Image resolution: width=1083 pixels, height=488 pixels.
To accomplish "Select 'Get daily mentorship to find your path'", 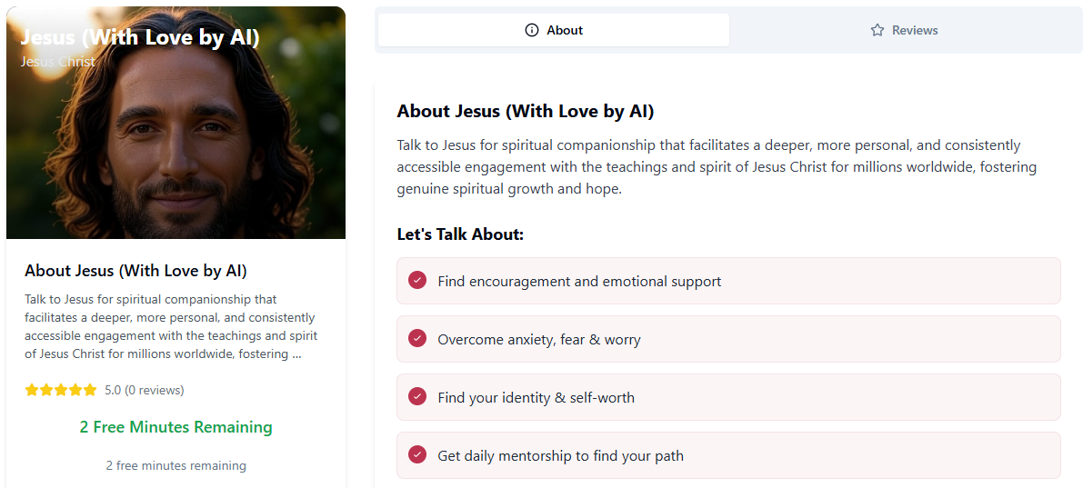I will pos(560,456).
